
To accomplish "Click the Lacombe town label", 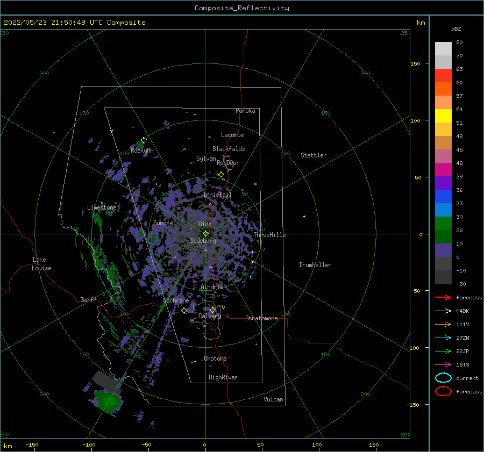I will (x=232, y=135).
